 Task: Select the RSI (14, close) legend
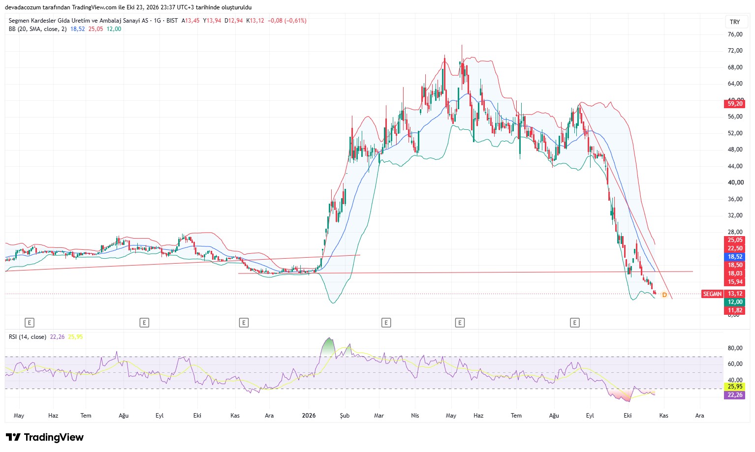(28, 337)
